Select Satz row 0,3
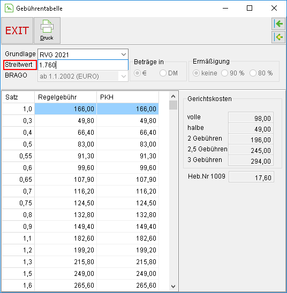Image resolution: width=287 pixels, height=293 pixels. pos(18,120)
